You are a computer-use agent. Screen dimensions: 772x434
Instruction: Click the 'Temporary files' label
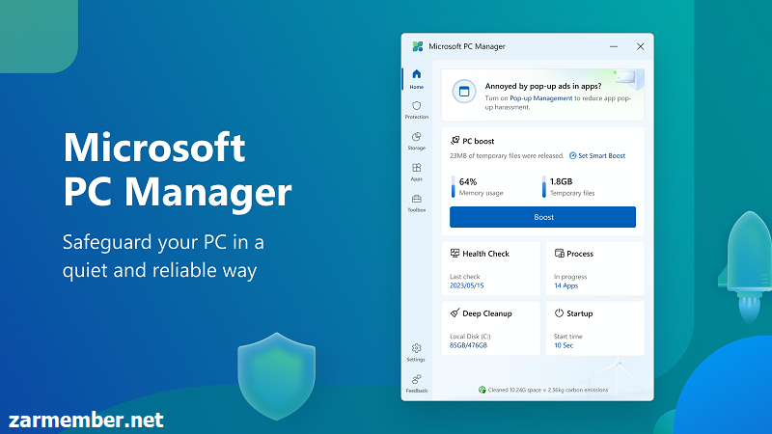coord(572,193)
